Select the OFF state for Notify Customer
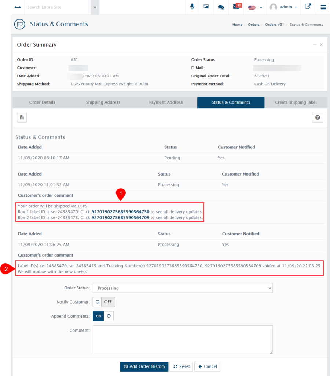Screen dimensions: 330x376 click(x=107, y=302)
